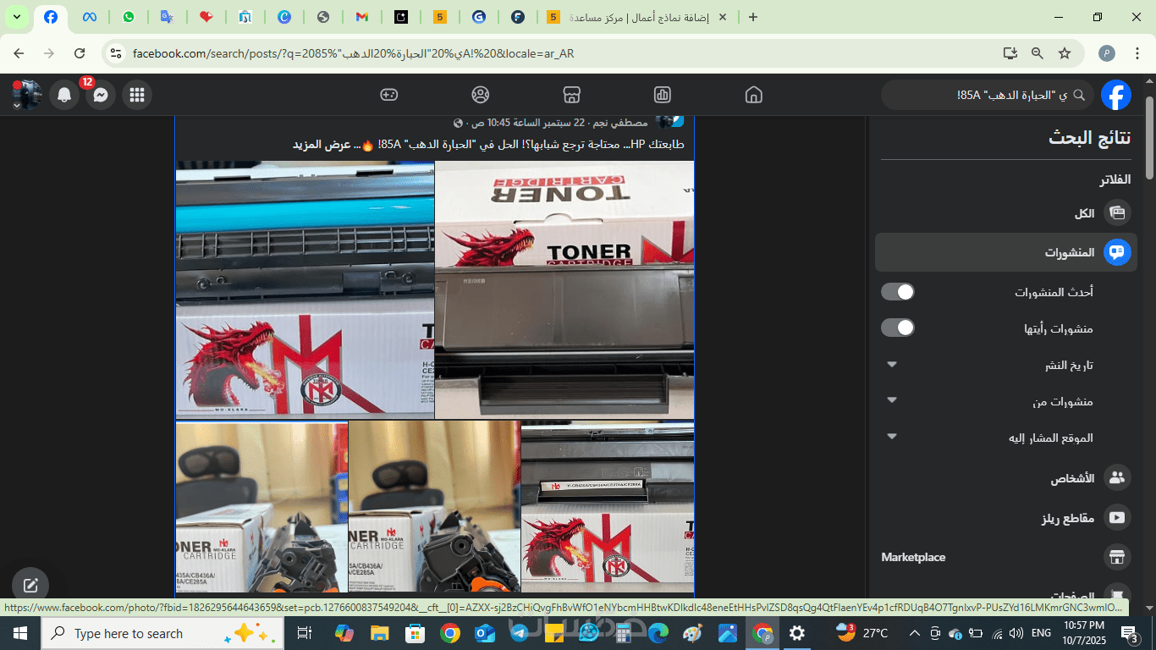Open Windows Settings gear on taskbar
This screenshot has width=1156, height=650.
(797, 633)
